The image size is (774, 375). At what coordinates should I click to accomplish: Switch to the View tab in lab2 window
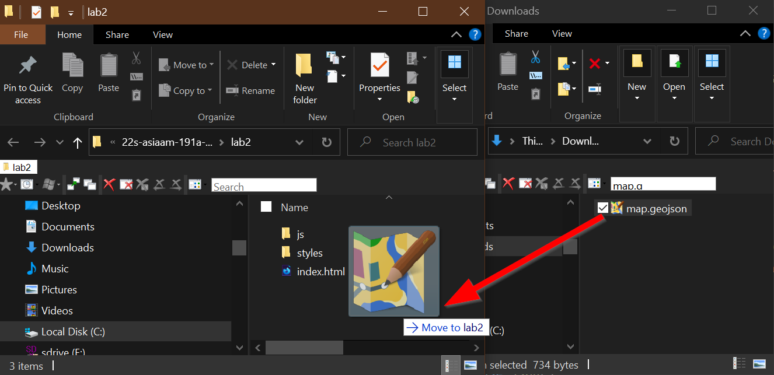[162, 35]
